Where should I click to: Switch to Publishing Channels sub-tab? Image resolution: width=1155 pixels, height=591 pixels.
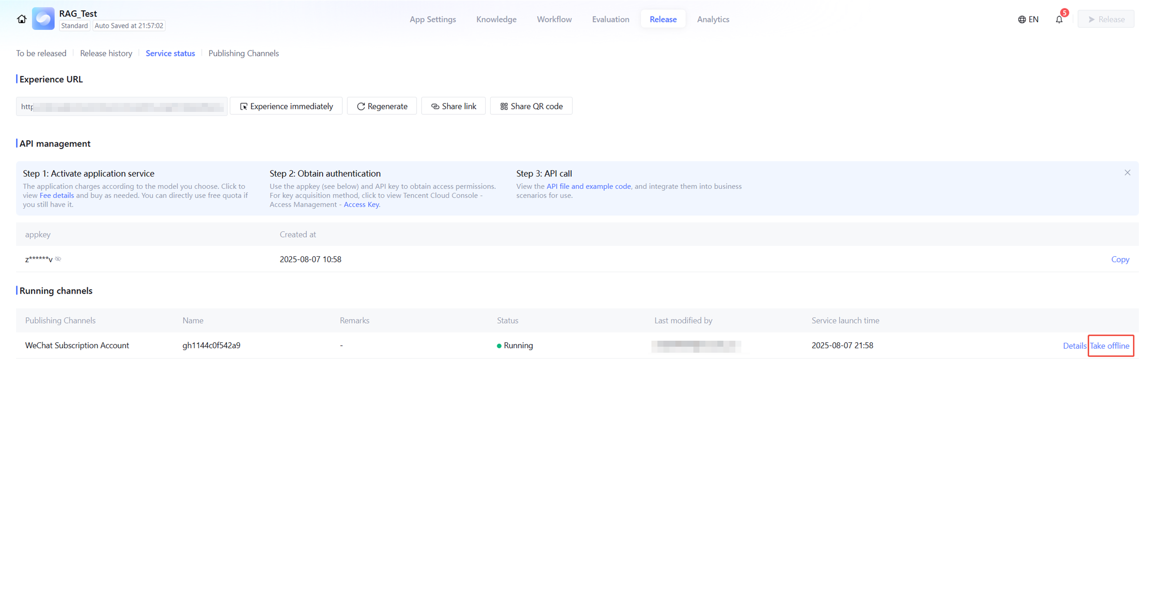pyautogui.click(x=243, y=53)
